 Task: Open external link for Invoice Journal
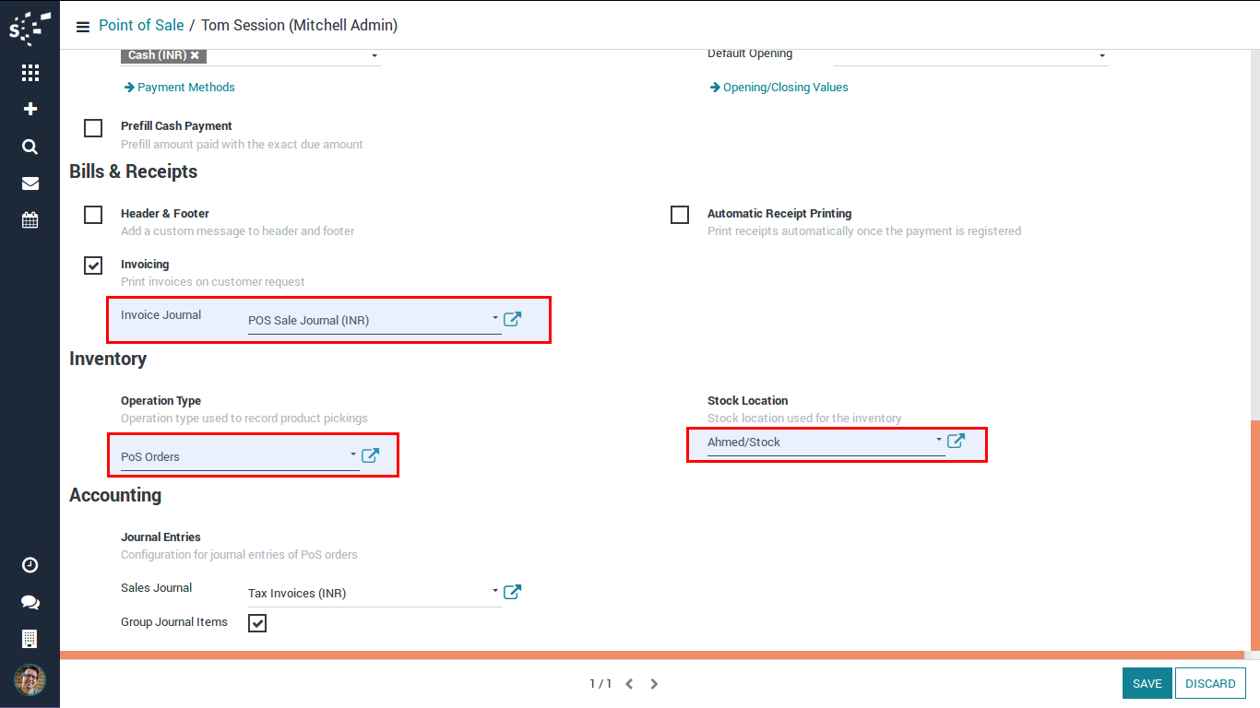click(x=512, y=319)
